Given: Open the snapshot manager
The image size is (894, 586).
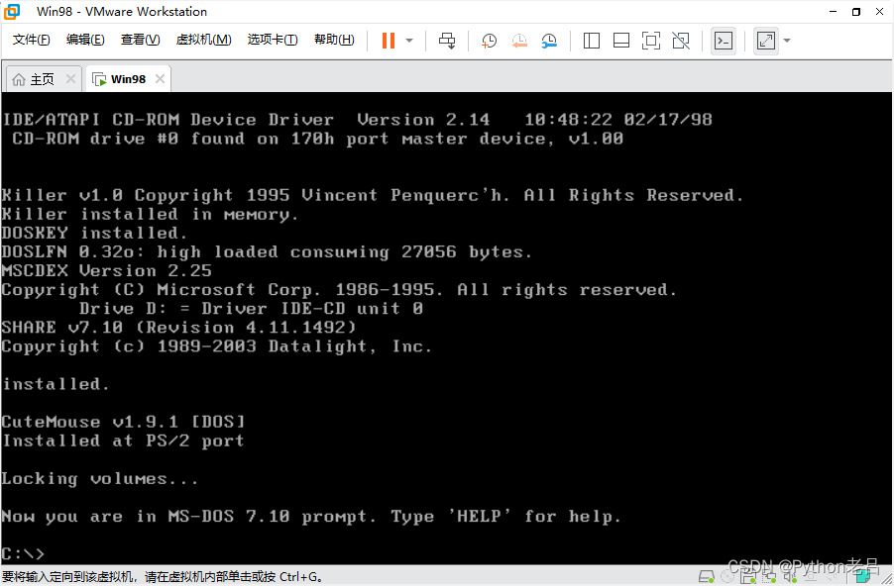Looking at the screenshot, I should [549, 41].
